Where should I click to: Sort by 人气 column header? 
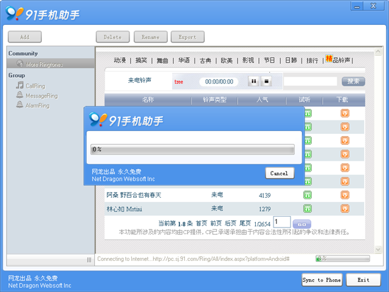click(x=262, y=100)
